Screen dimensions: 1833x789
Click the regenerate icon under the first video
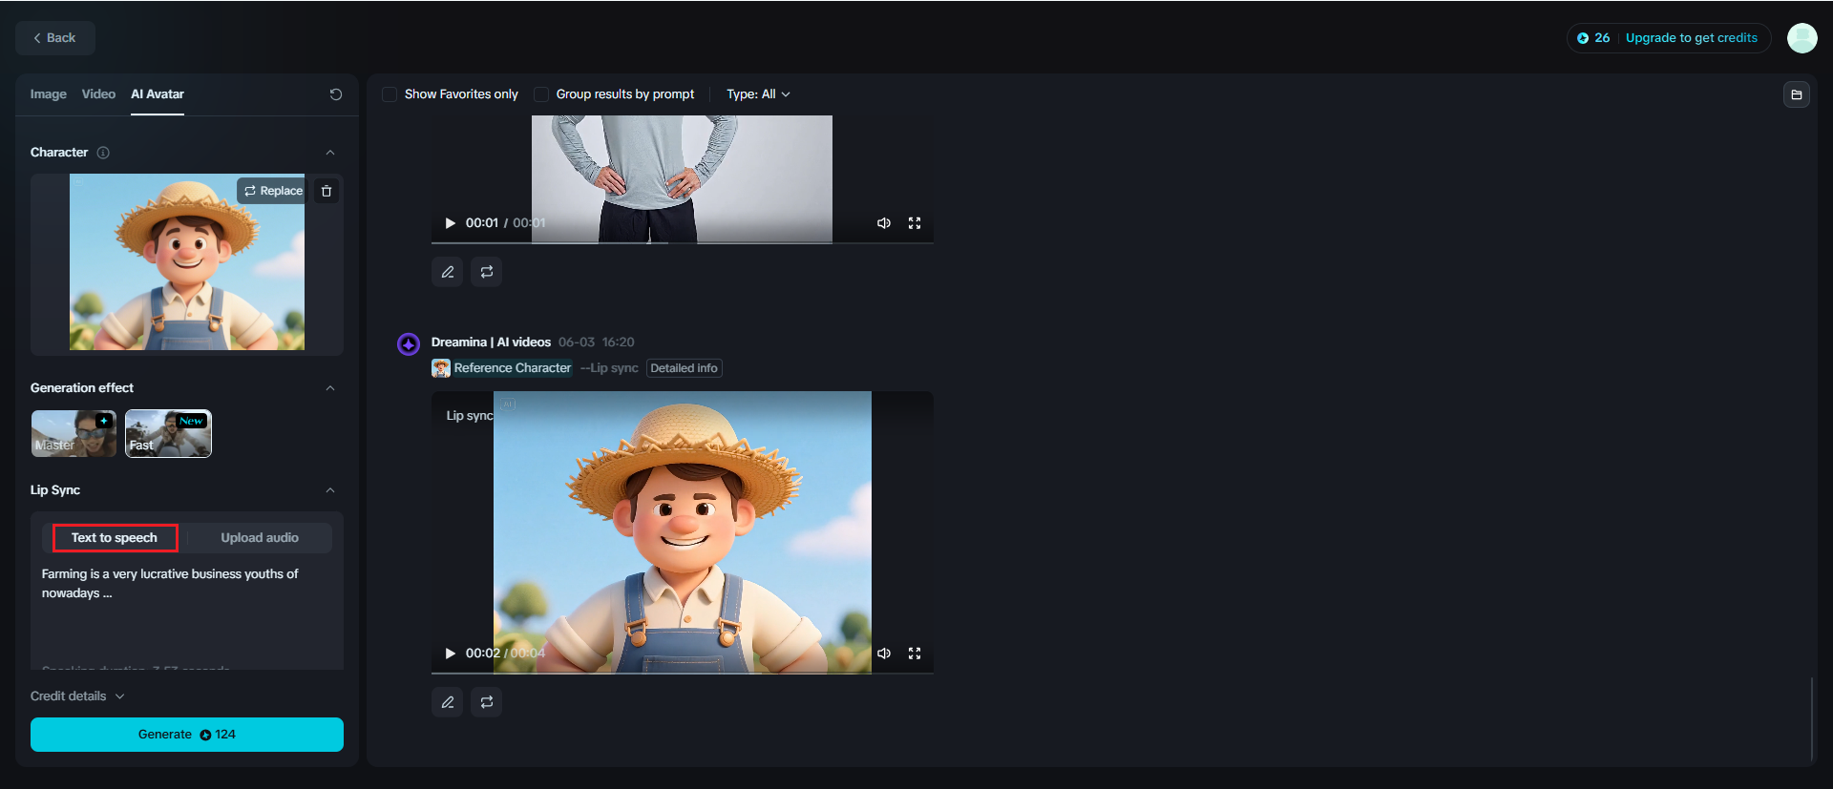[x=487, y=272]
